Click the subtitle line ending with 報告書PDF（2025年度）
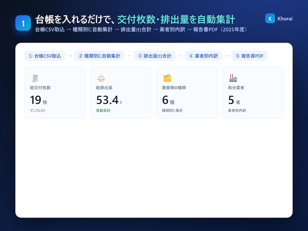The height and width of the screenshot is (231, 308). [141, 30]
